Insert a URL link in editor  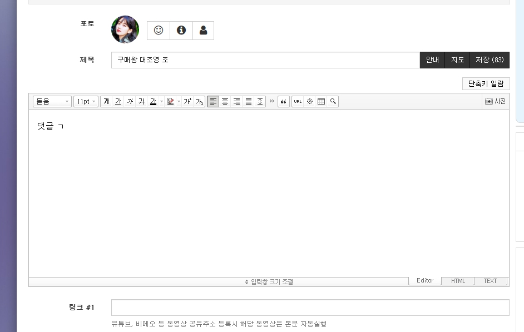tap(298, 102)
